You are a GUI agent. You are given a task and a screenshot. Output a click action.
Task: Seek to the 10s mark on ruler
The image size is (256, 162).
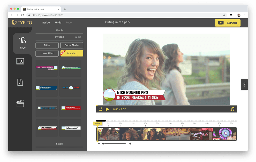tap(121, 124)
